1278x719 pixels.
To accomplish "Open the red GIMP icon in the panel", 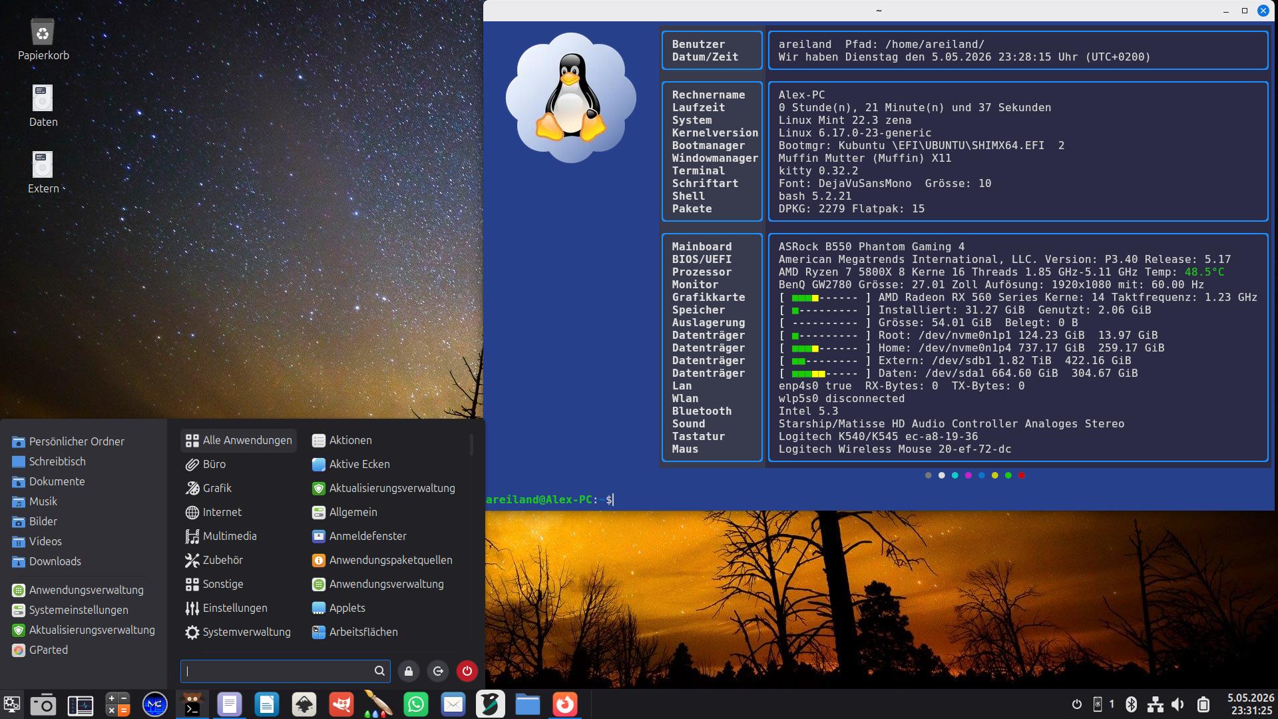I will point(341,704).
